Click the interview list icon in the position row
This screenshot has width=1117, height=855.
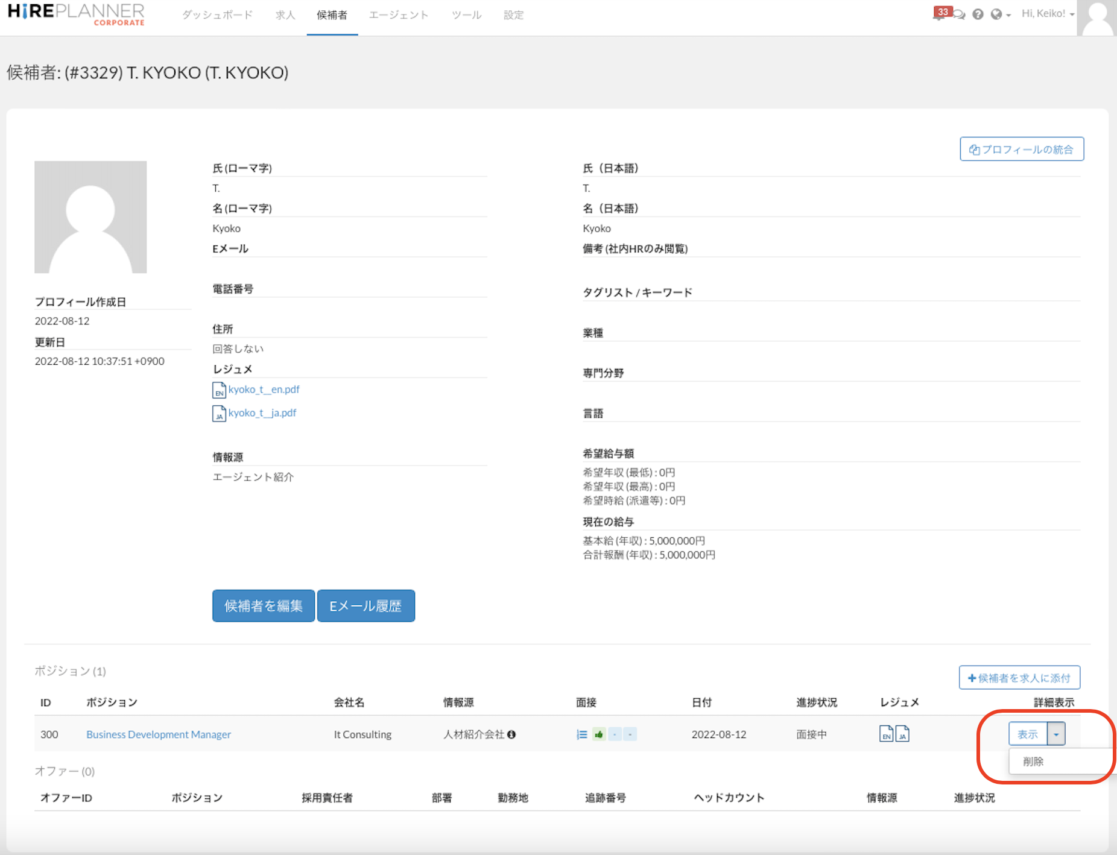[x=581, y=734]
